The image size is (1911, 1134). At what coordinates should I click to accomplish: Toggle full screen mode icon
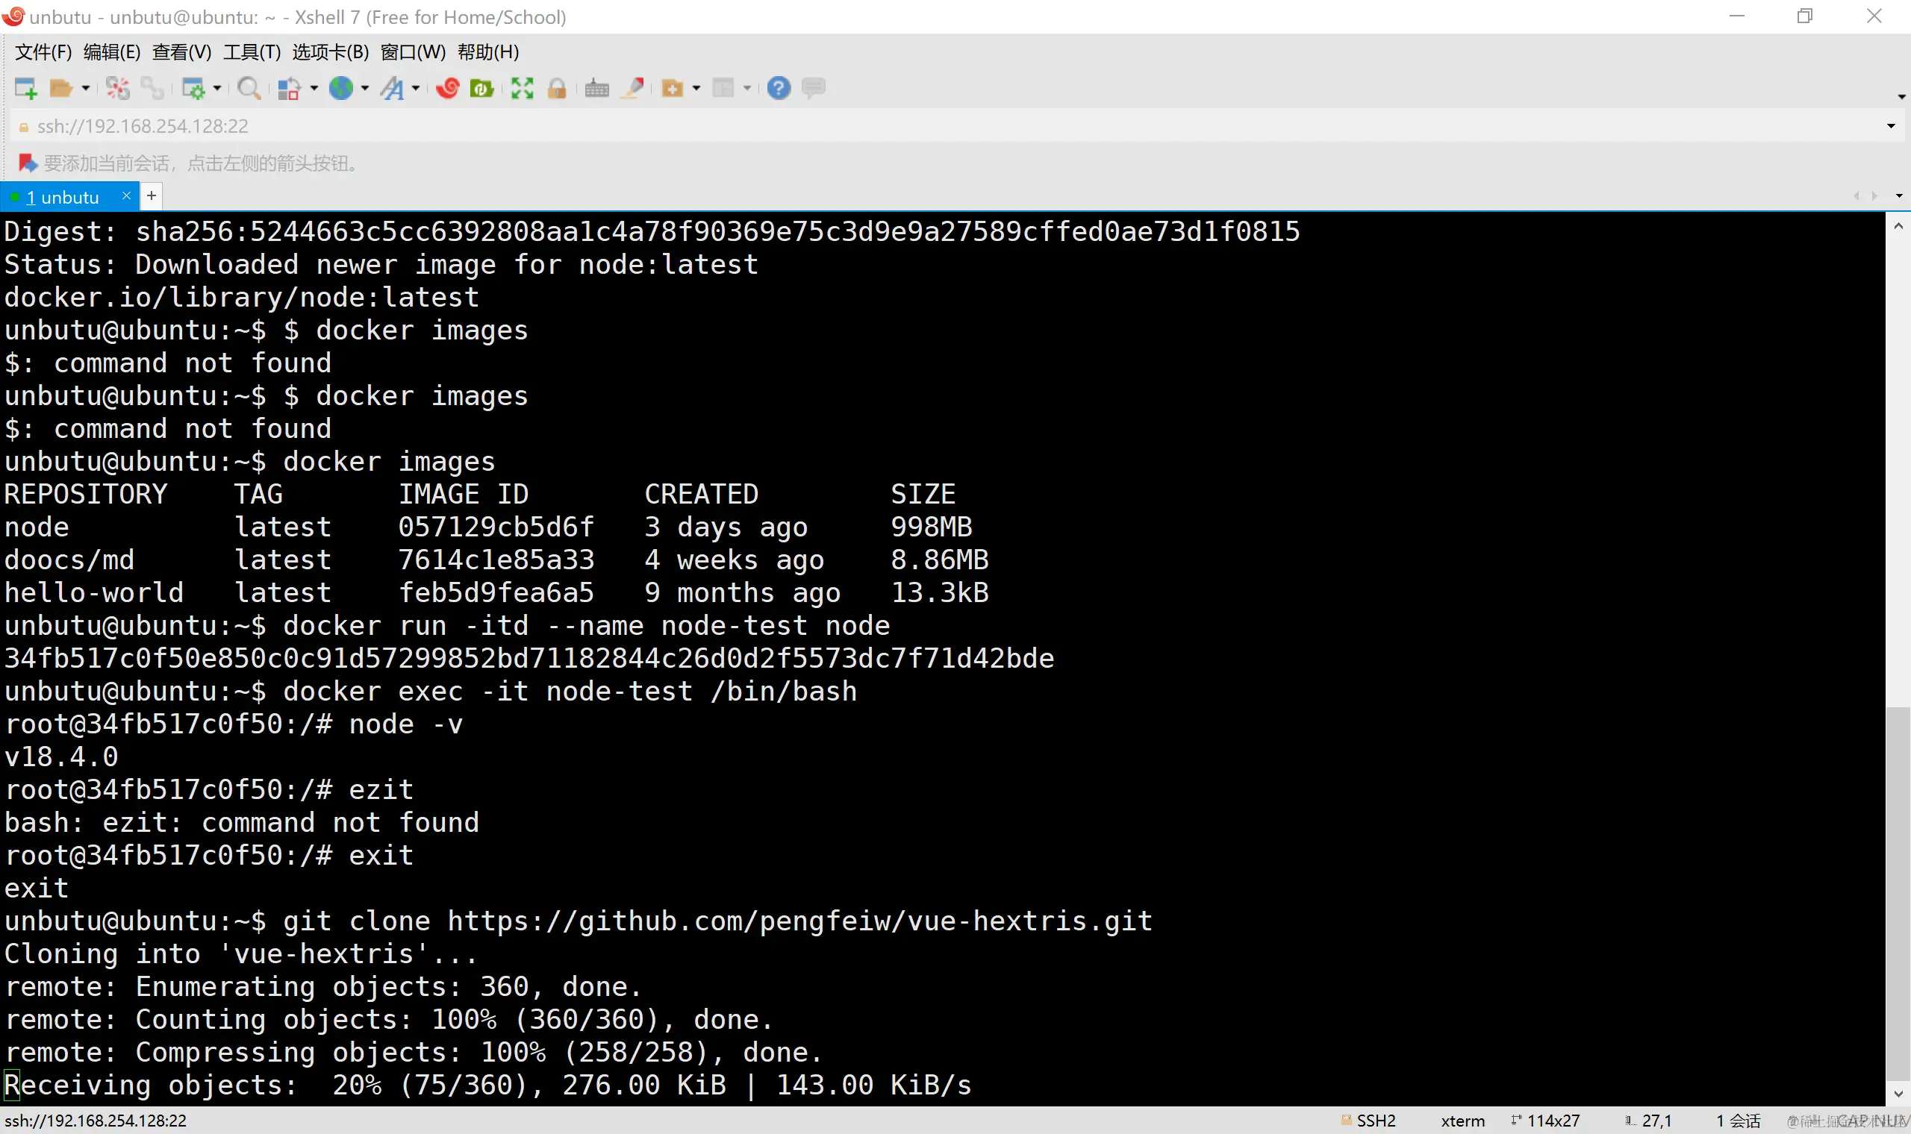point(521,89)
